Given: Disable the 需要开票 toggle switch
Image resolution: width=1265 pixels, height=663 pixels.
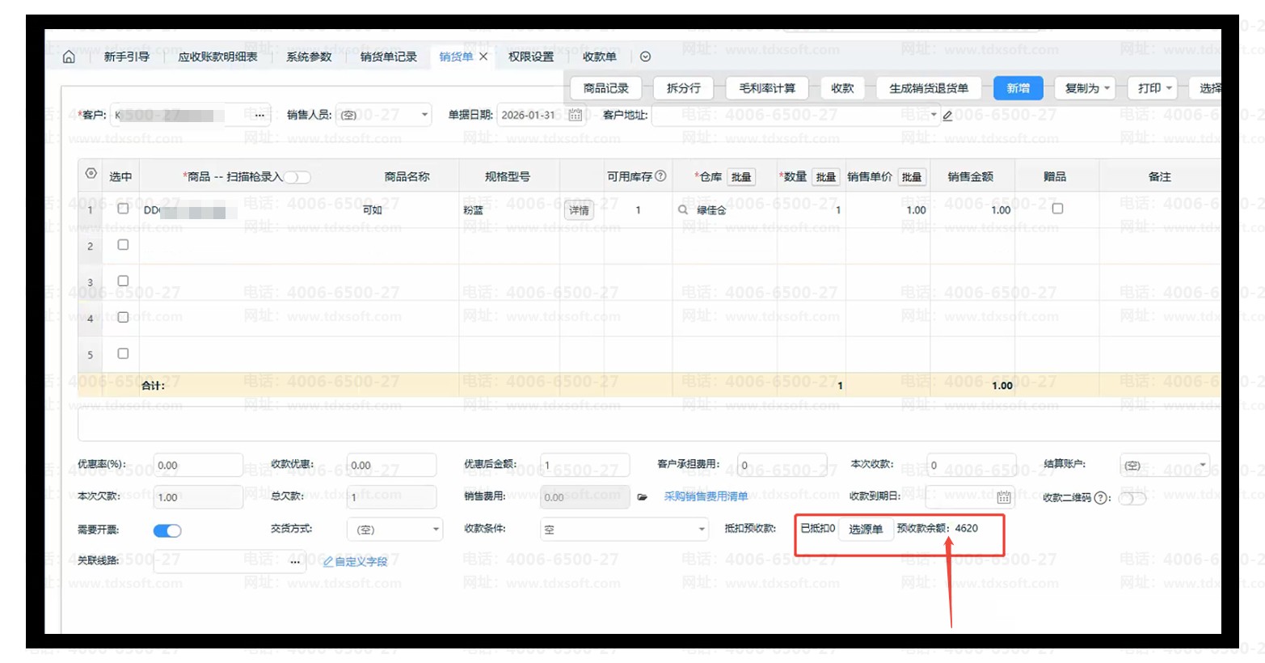Looking at the screenshot, I should click(x=167, y=530).
